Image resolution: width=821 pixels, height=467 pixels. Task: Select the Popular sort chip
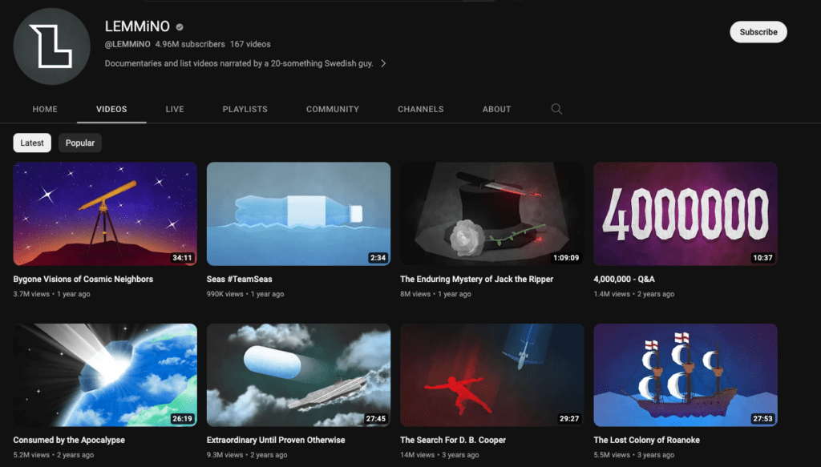coord(80,143)
